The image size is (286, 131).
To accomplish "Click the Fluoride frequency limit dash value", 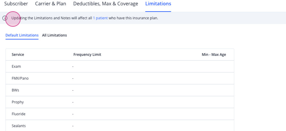I will 73,114.
